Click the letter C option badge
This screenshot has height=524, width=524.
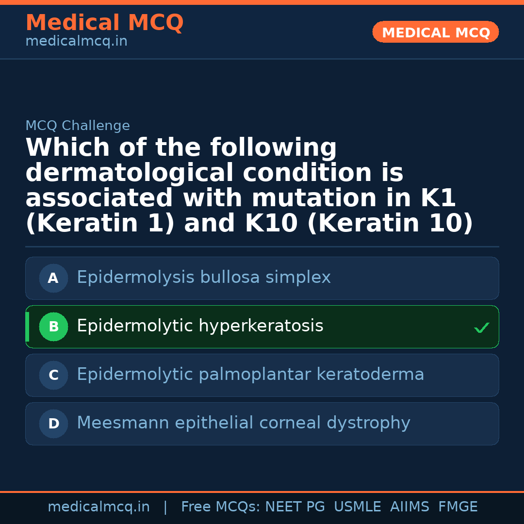53,376
